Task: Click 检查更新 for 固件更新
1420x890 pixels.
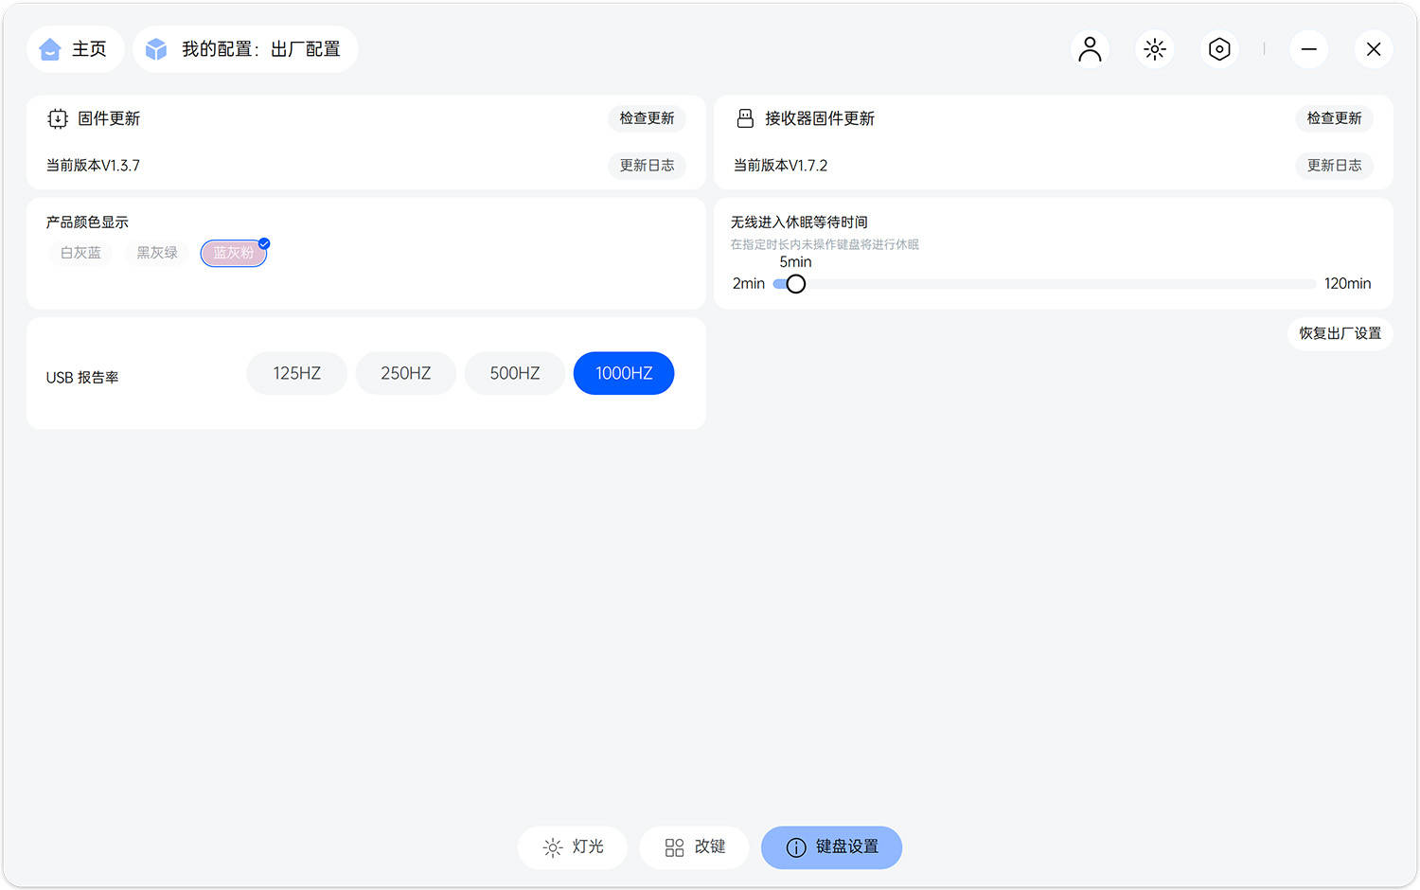Action: 648,118
